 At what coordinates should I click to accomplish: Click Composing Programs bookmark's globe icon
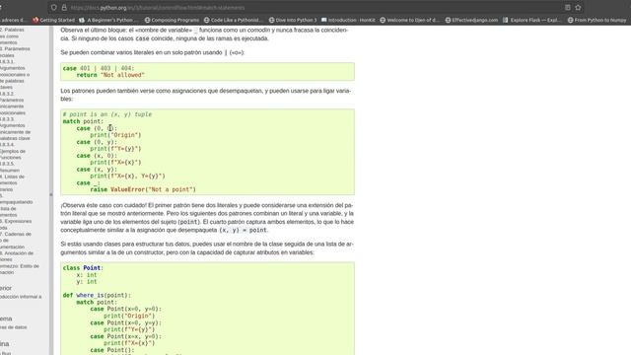click(x=147, y=20)
